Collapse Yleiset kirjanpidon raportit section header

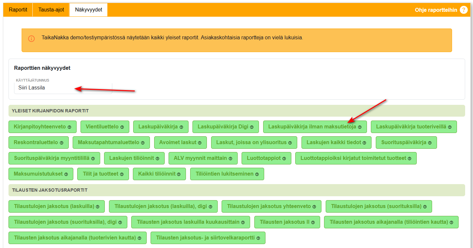click(236, 111)
